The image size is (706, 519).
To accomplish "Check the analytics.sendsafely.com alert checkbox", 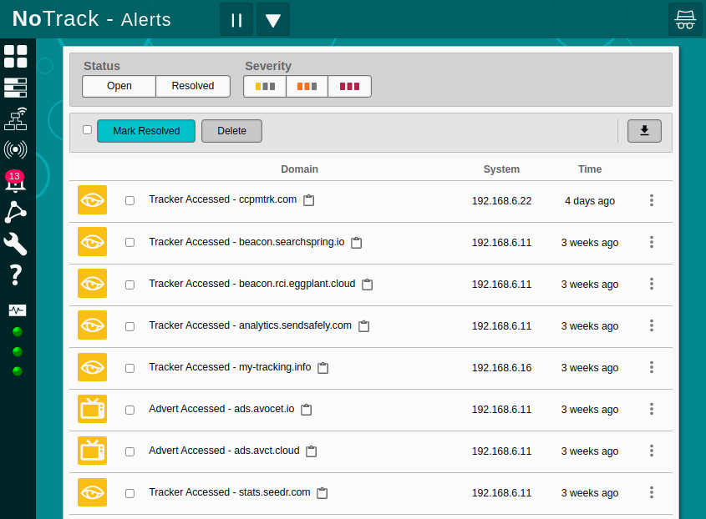I will coord(130,326).
